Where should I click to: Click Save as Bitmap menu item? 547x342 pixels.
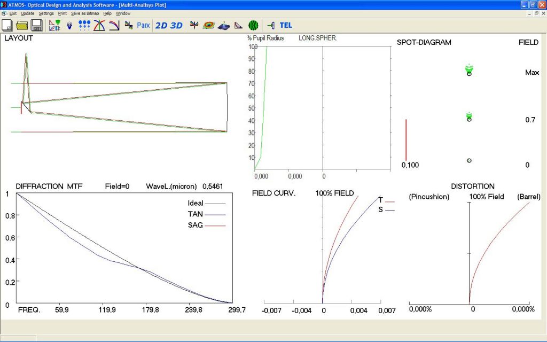coord(85,13)
